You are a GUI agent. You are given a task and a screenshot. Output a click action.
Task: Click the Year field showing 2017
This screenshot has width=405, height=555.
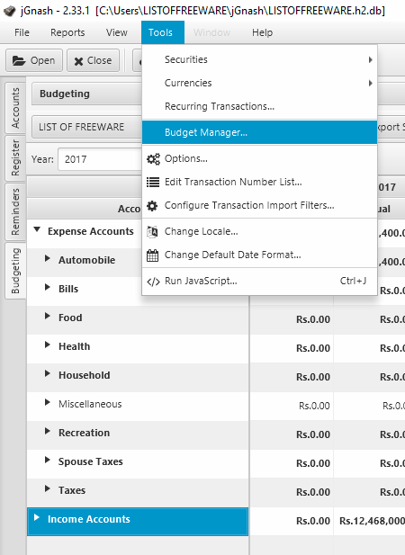[100, 159]
